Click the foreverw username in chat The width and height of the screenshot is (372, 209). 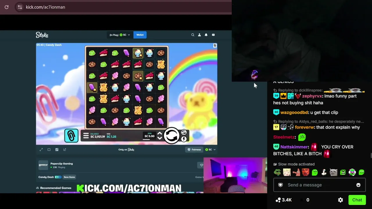[x=304, y=127]
